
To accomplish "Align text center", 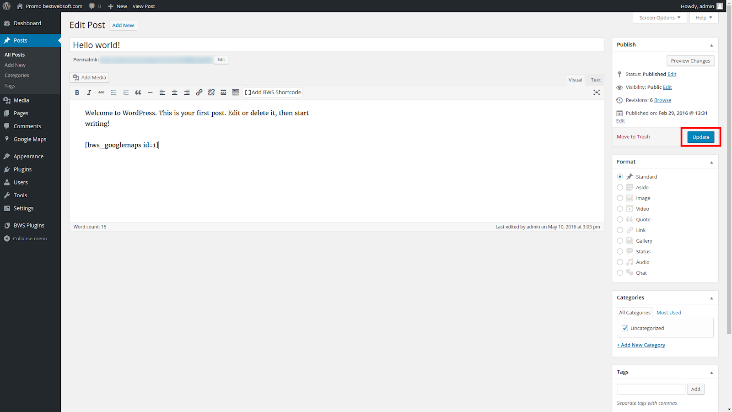I will [175, 92].
